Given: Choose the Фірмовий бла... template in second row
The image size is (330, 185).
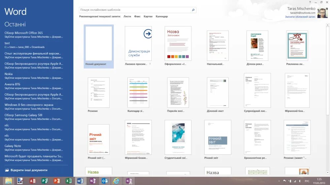Looking at the screenshot, I should point(297,90).
